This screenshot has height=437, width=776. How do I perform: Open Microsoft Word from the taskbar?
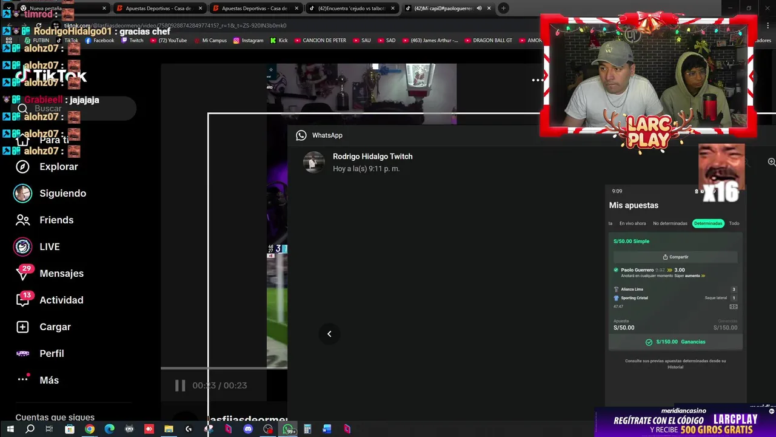(x=327, y=429)
